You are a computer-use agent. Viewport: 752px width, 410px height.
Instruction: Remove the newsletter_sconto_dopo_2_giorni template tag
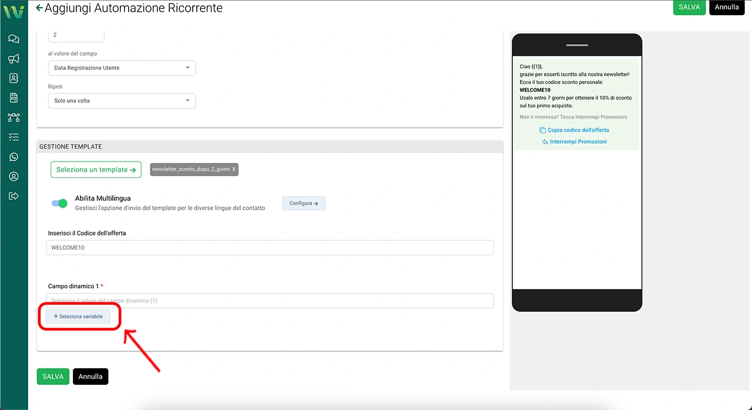[234, 169]
